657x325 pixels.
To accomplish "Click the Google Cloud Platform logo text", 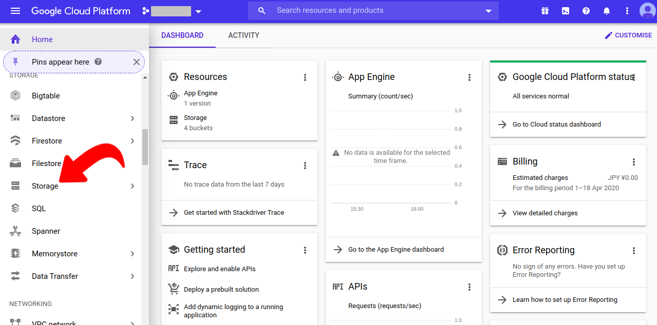I will point(81,11).
